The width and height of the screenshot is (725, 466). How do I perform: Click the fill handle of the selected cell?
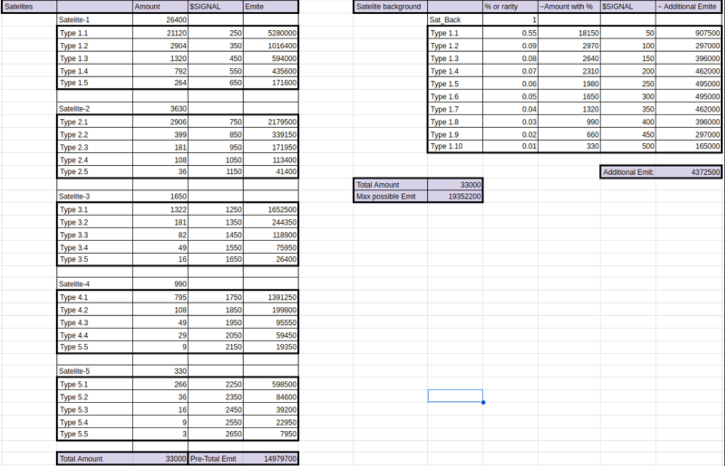coord(483,402)
